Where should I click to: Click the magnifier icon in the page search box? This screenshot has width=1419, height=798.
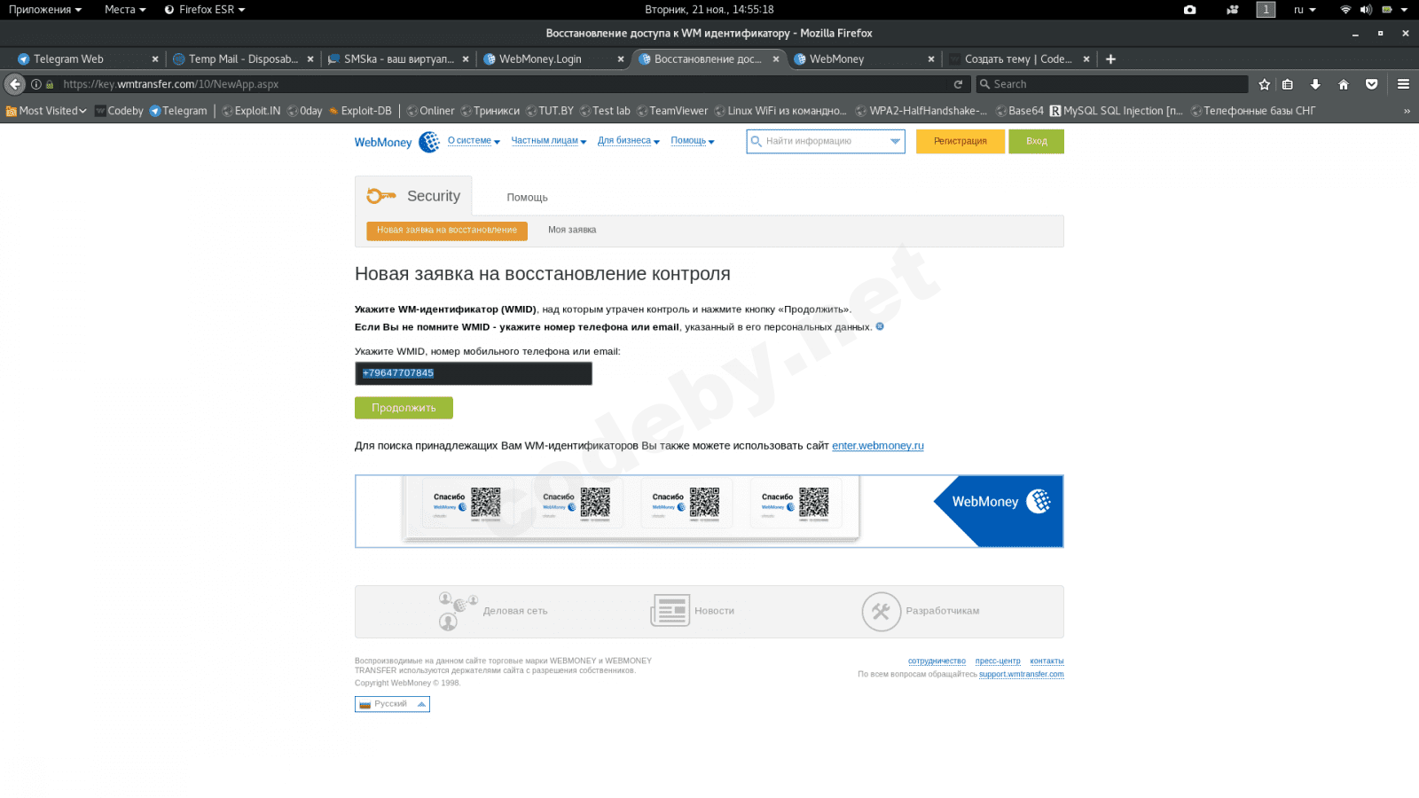point(757,141)
